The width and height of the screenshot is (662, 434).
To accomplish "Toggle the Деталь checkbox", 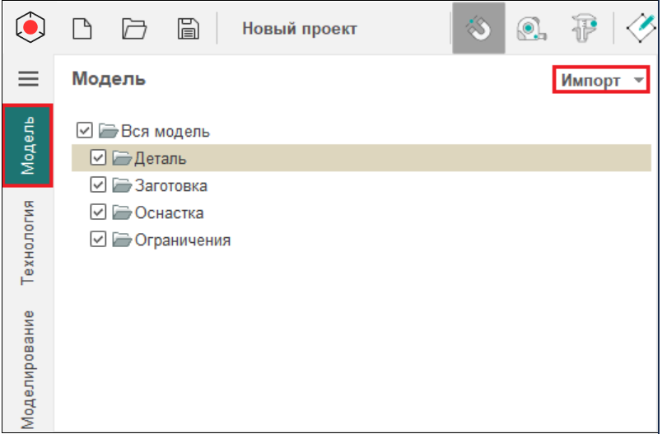I will pyautogui.click(x=98, y=158).
